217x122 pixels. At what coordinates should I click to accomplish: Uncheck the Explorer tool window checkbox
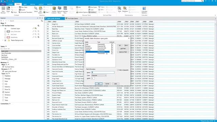point(3,92)
